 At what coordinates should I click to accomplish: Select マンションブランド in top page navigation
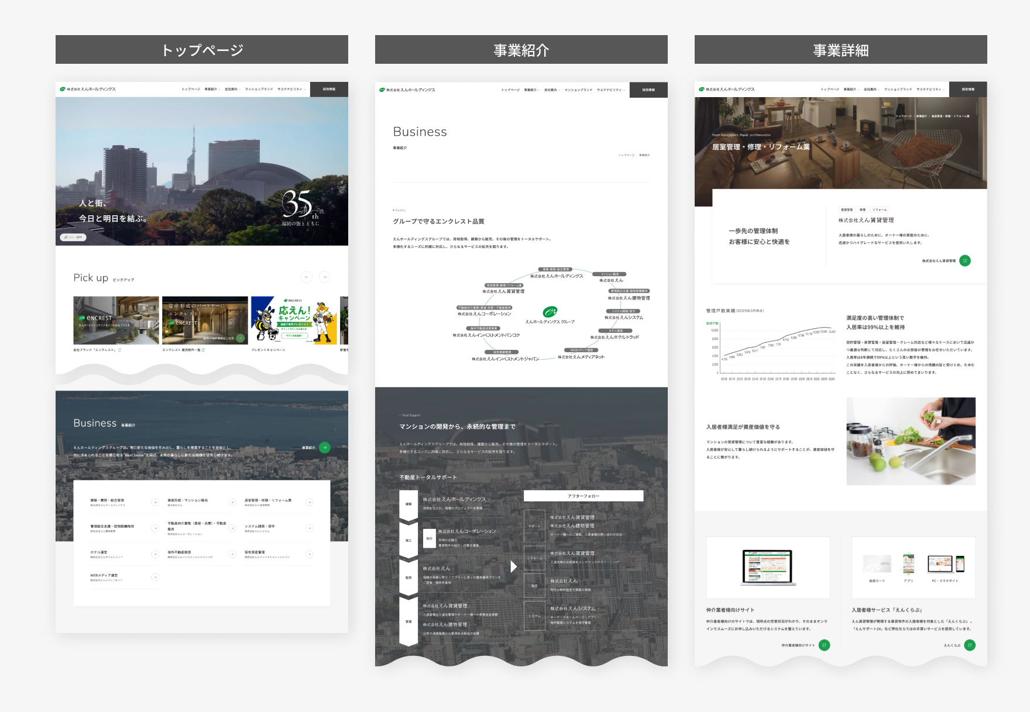(259, 89)
